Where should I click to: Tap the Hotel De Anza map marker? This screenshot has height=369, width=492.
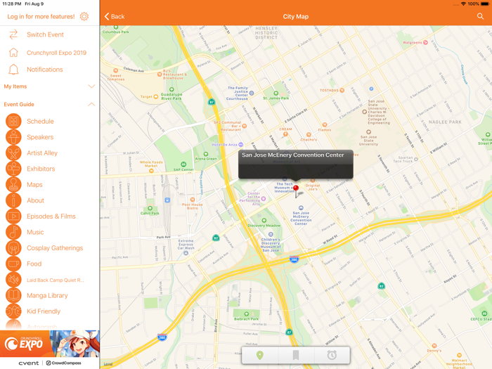[240, 145]
